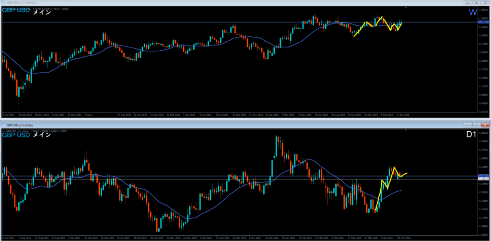
Task: Click the Daily chart window icon
Action: coord(4,125)
